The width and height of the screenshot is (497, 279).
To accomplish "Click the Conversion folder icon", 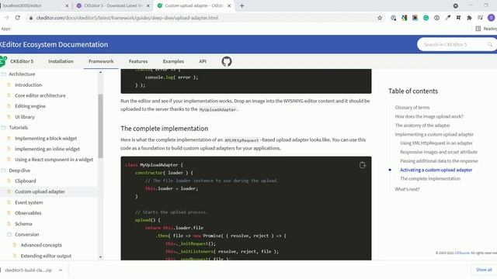I will [9, 234].
